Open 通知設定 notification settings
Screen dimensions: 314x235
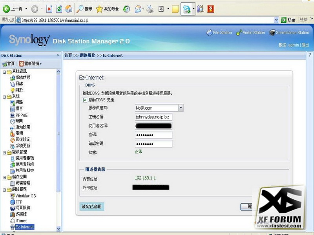click(x=20, y=127)
